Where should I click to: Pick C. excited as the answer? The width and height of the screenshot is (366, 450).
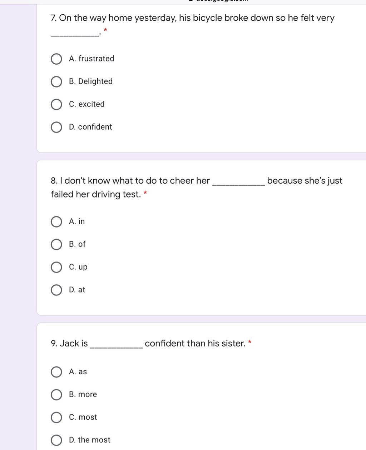pyautogui.click(x=56, y=105)
